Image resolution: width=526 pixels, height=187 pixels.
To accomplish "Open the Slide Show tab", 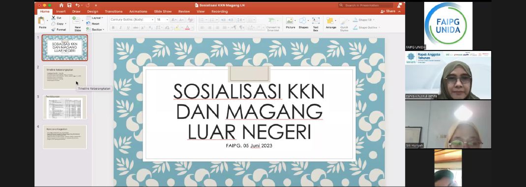I will pyautogui.click(x=163, y=11).
